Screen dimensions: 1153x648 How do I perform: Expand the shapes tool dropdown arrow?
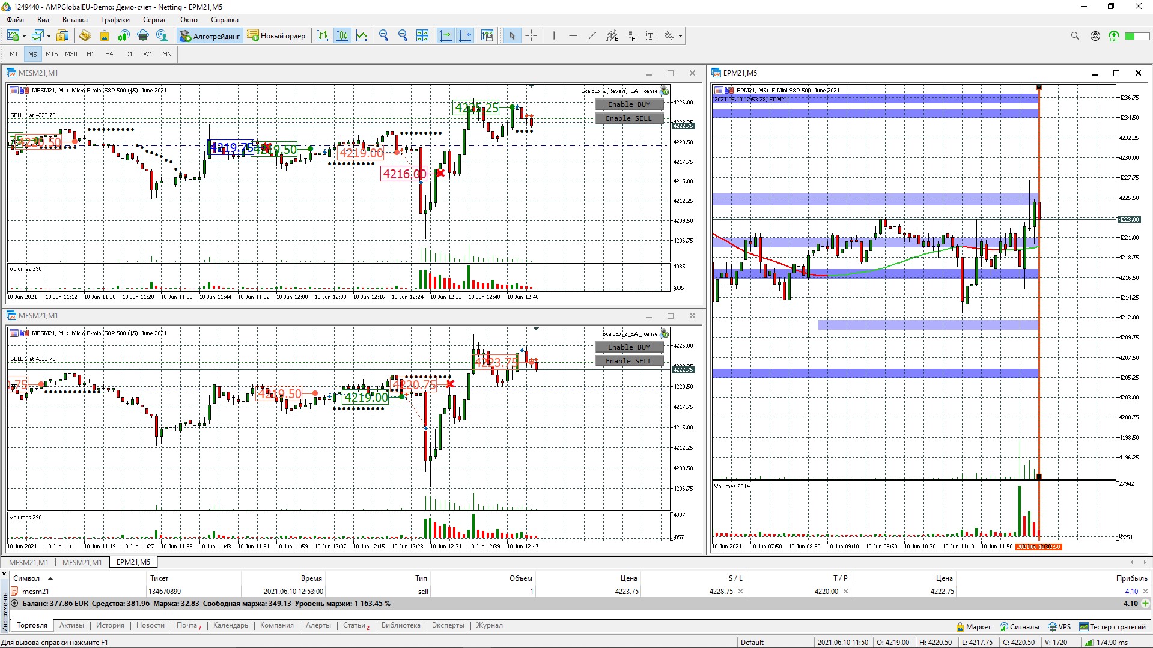680,36
